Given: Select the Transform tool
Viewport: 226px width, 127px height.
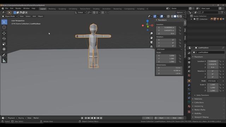Looking at the screenshot, I should pyautogui.click(x=4, y=49).
